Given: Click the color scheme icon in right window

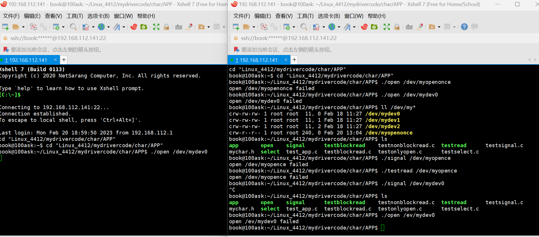Looking at the screenshot, I should pyautogui.click(x=316, y=27).
